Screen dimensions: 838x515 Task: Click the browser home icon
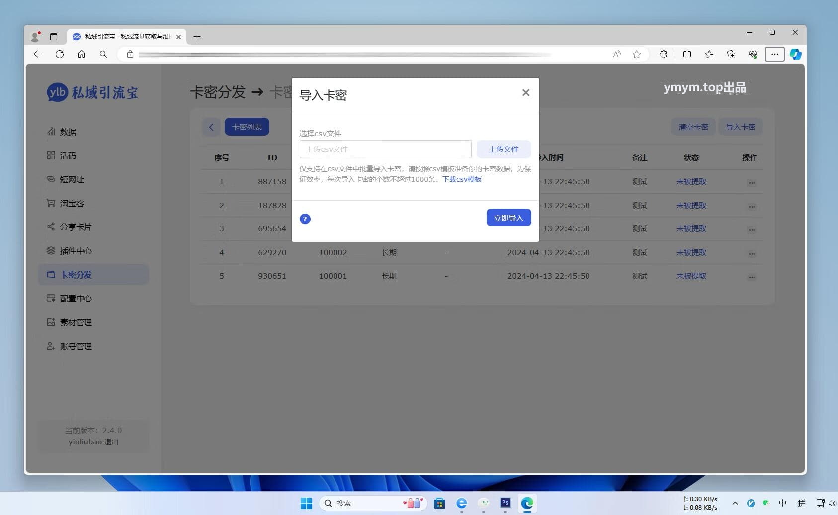(82, 54)
